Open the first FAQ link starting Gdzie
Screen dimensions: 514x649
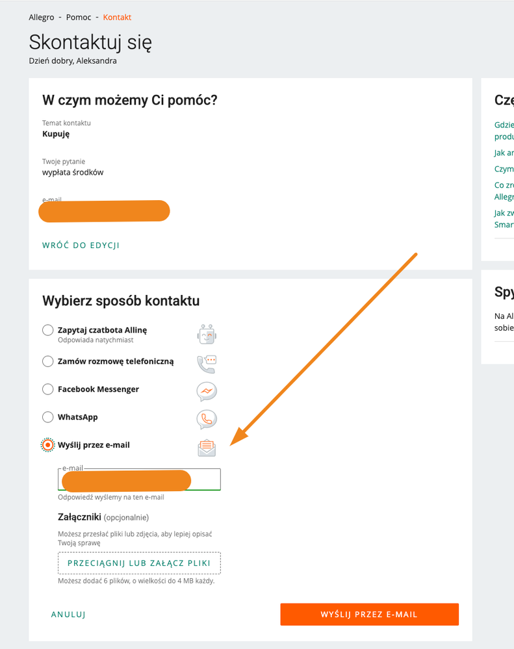click(504, 131)
